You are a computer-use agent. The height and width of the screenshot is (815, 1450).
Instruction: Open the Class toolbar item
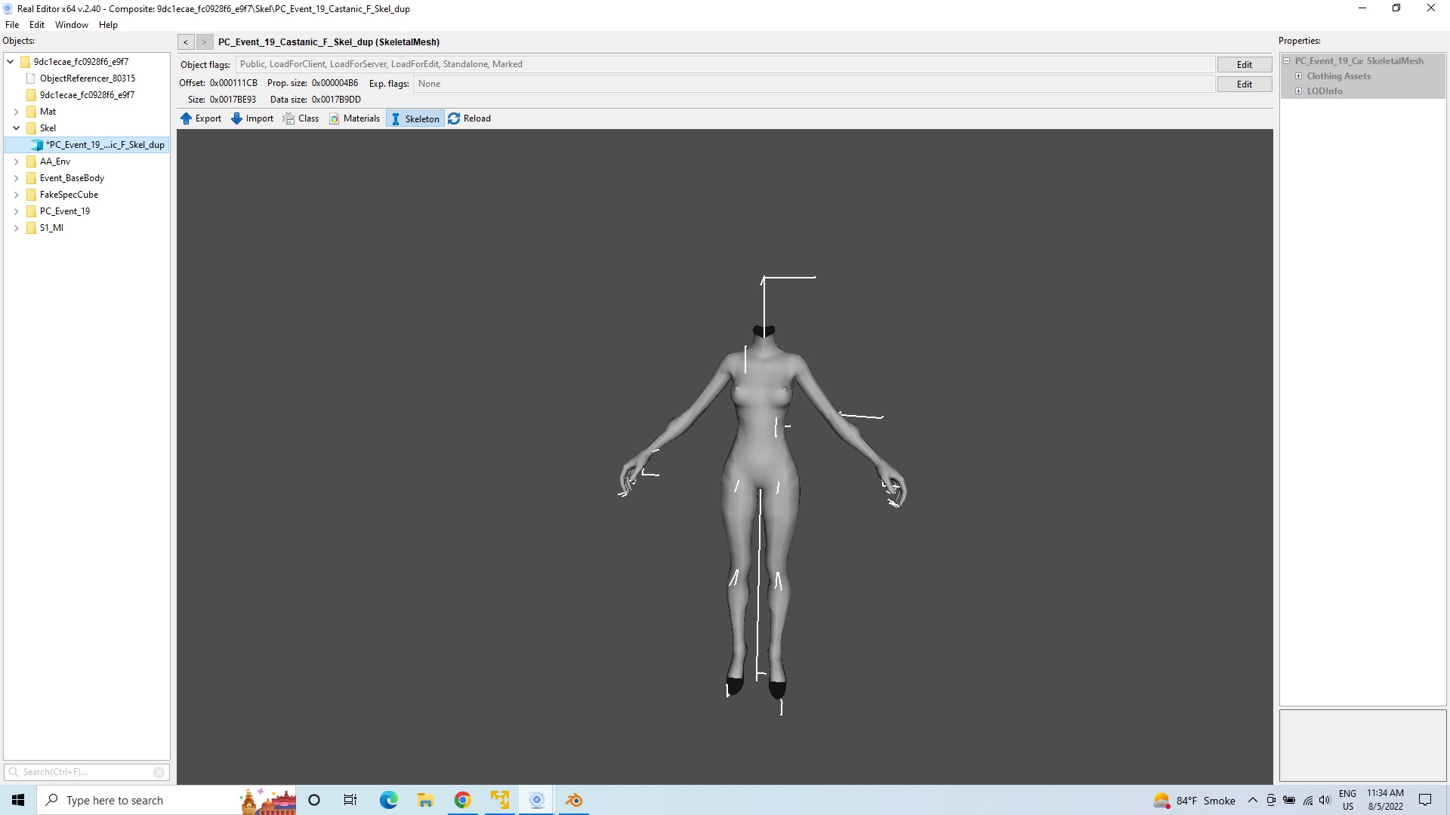[x=301, y=118]
